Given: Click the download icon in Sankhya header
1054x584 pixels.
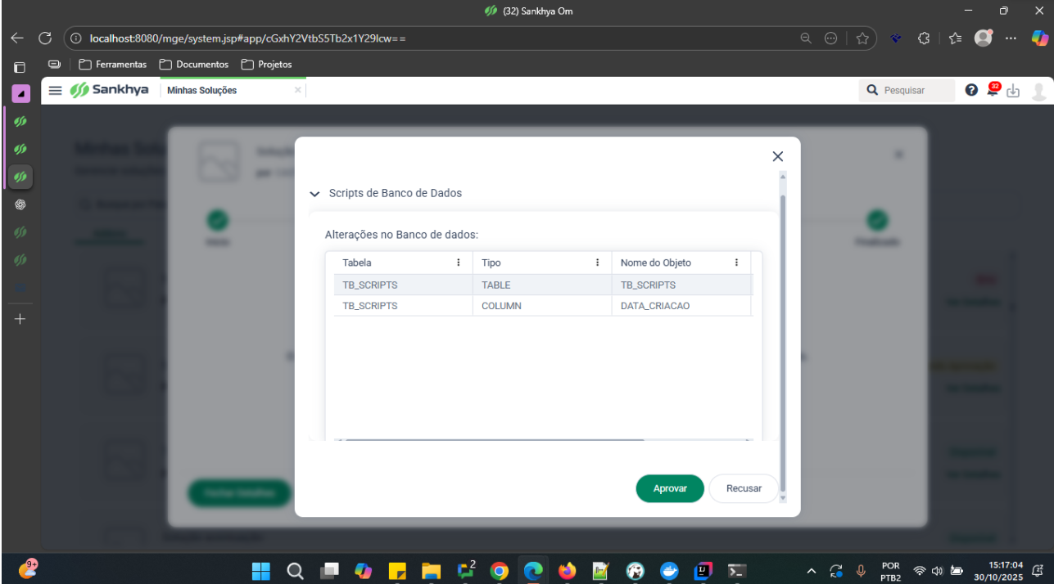Looking at the screenshot, I should click(1013, 91).
